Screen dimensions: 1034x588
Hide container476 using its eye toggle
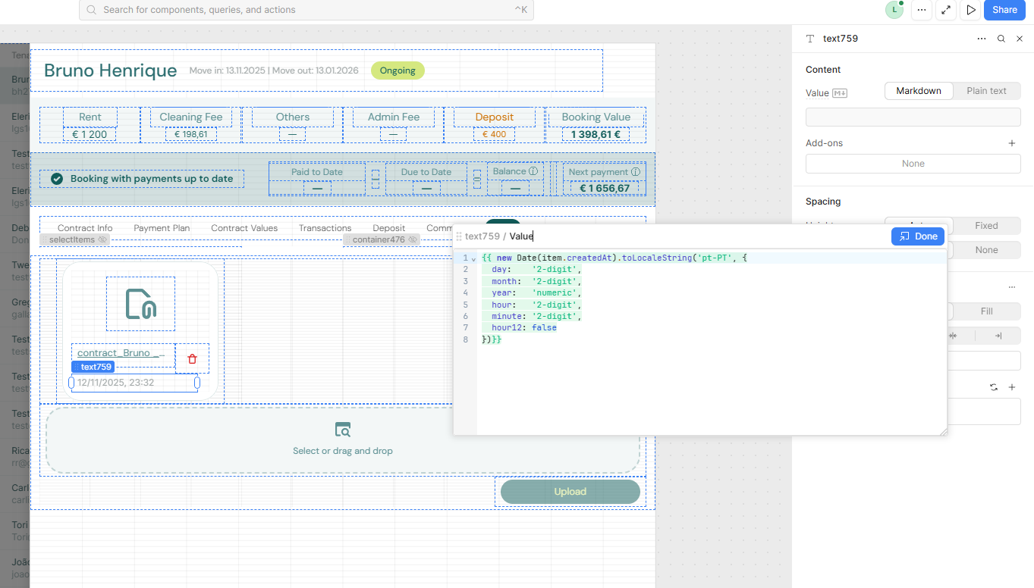412,239
